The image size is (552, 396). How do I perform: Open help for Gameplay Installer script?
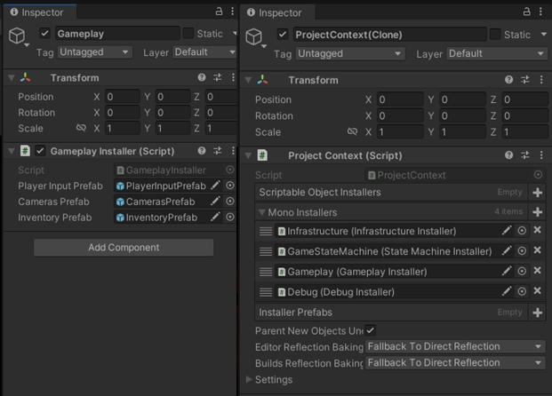pyautogui.click(x=202, y=152)
